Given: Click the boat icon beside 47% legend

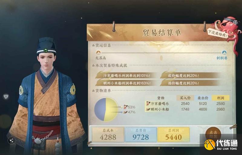Looking at the screenshot, I should [125, 112].
